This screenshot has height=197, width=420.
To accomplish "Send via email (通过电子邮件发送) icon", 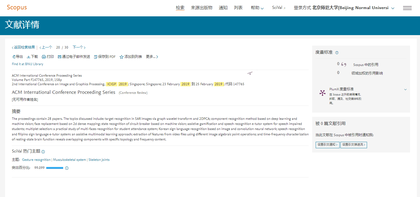I will [59, 57].
